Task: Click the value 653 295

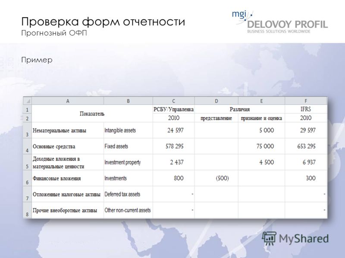Action: pos(306,146)
